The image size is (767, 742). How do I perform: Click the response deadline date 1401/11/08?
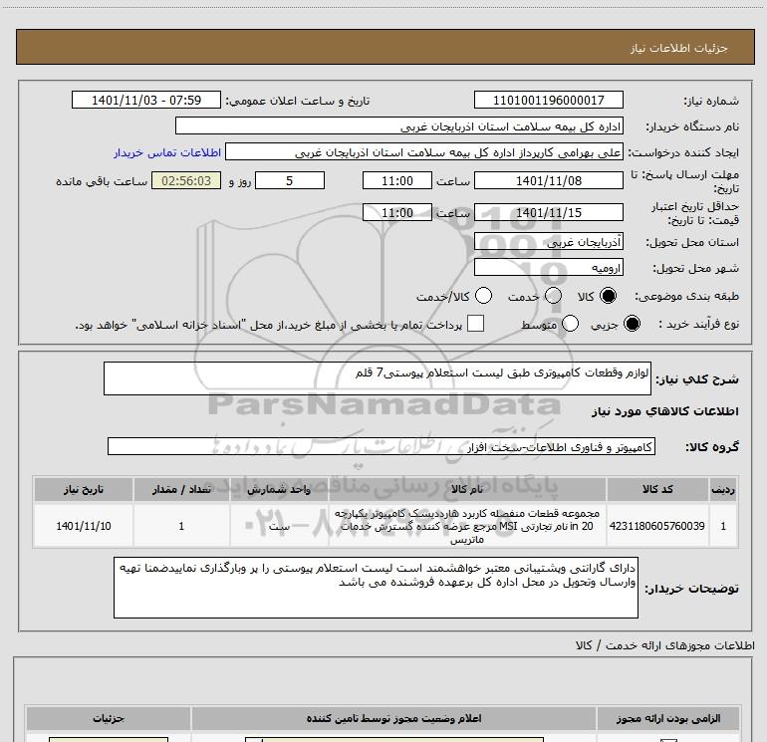548,181
